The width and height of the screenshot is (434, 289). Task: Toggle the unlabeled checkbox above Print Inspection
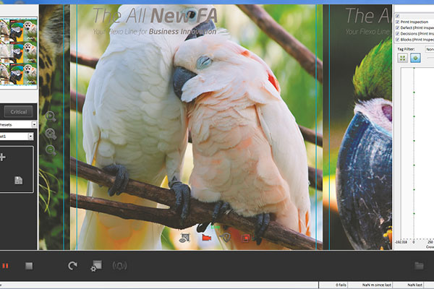pos(397,16)
